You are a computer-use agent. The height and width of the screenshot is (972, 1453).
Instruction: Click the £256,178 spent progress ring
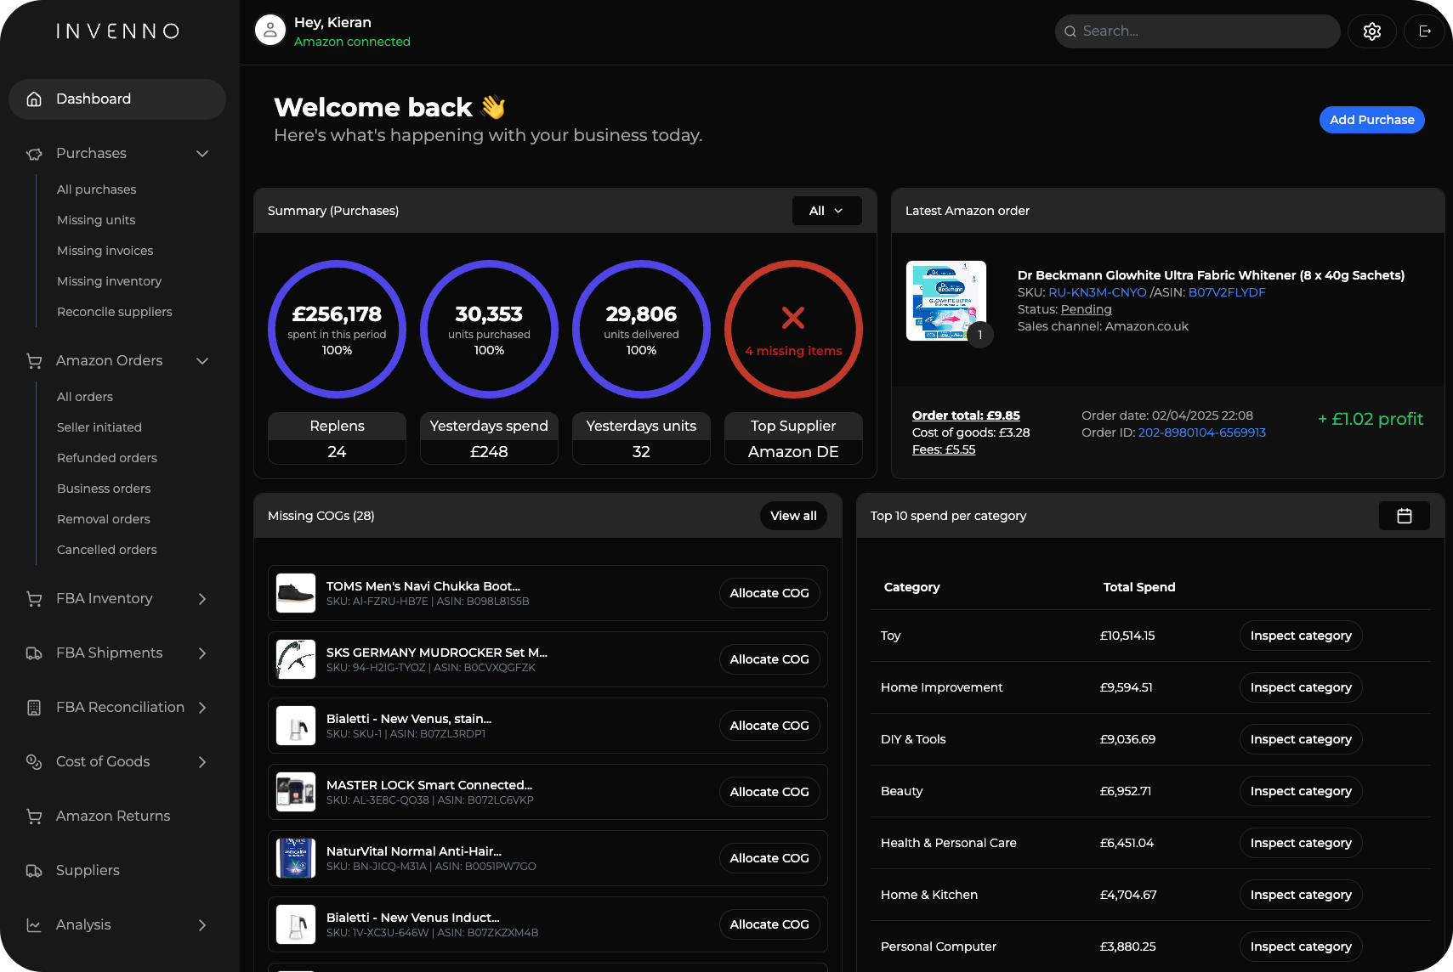tap(337, 330)
